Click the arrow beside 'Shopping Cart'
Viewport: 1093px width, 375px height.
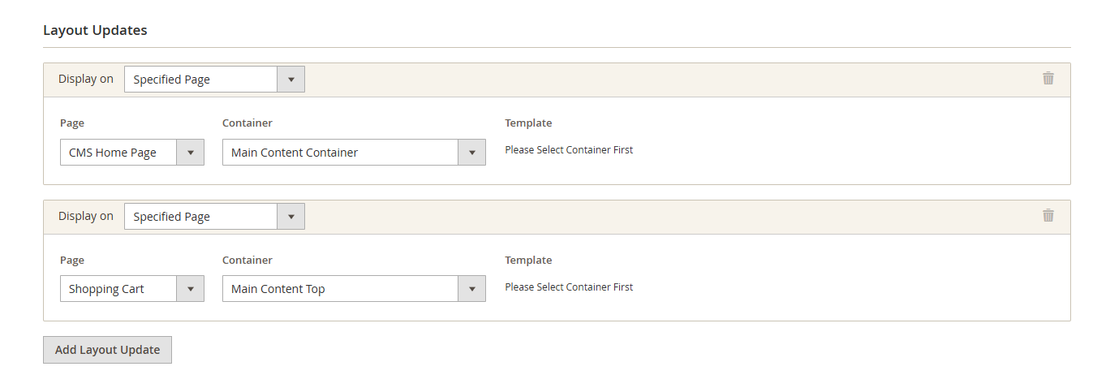tap(191, 289)
